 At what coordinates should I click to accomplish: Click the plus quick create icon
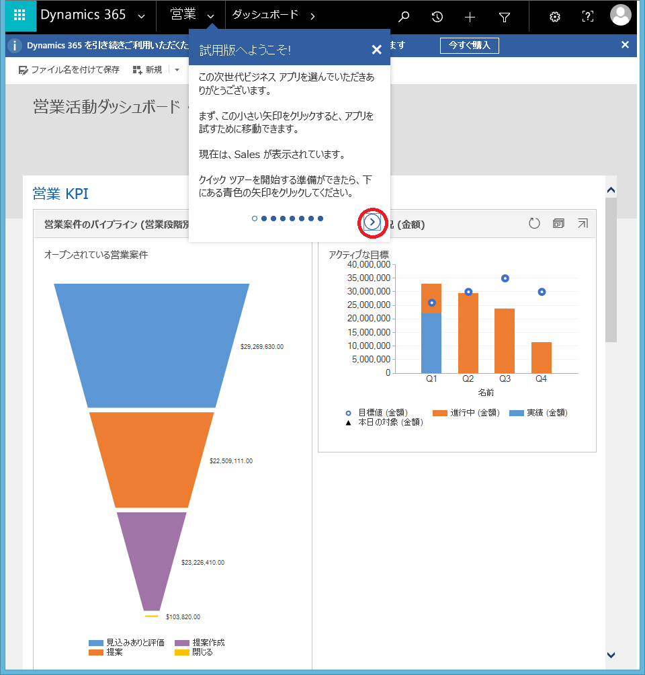click(470, 17)
